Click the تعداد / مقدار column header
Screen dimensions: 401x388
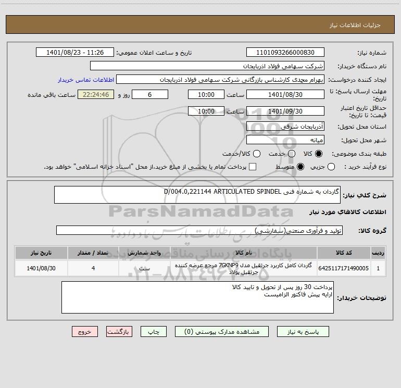click(x=93, y=253)
